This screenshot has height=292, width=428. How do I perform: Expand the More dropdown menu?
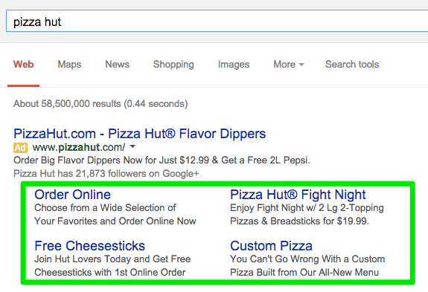point(289,65)
